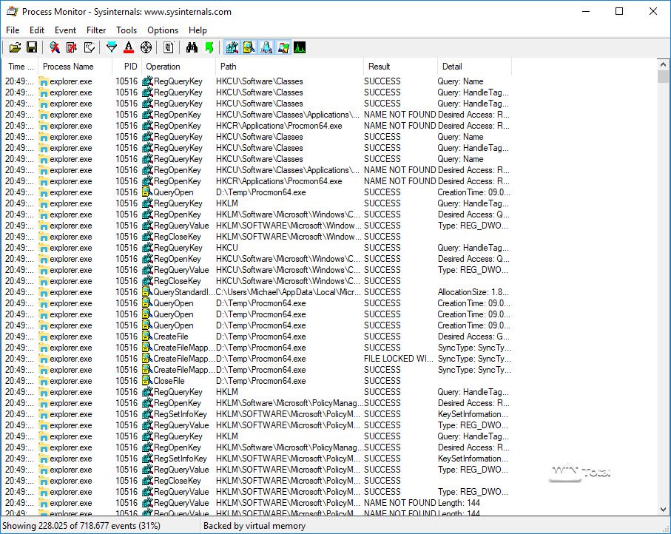671x534 pixels.
Task: Click the Result column header
Action: point(380,67)
